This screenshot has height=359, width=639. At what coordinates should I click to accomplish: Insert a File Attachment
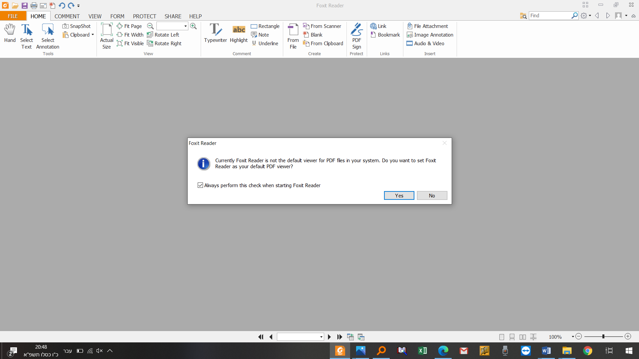pyautogui.click(x=428, y=26)
